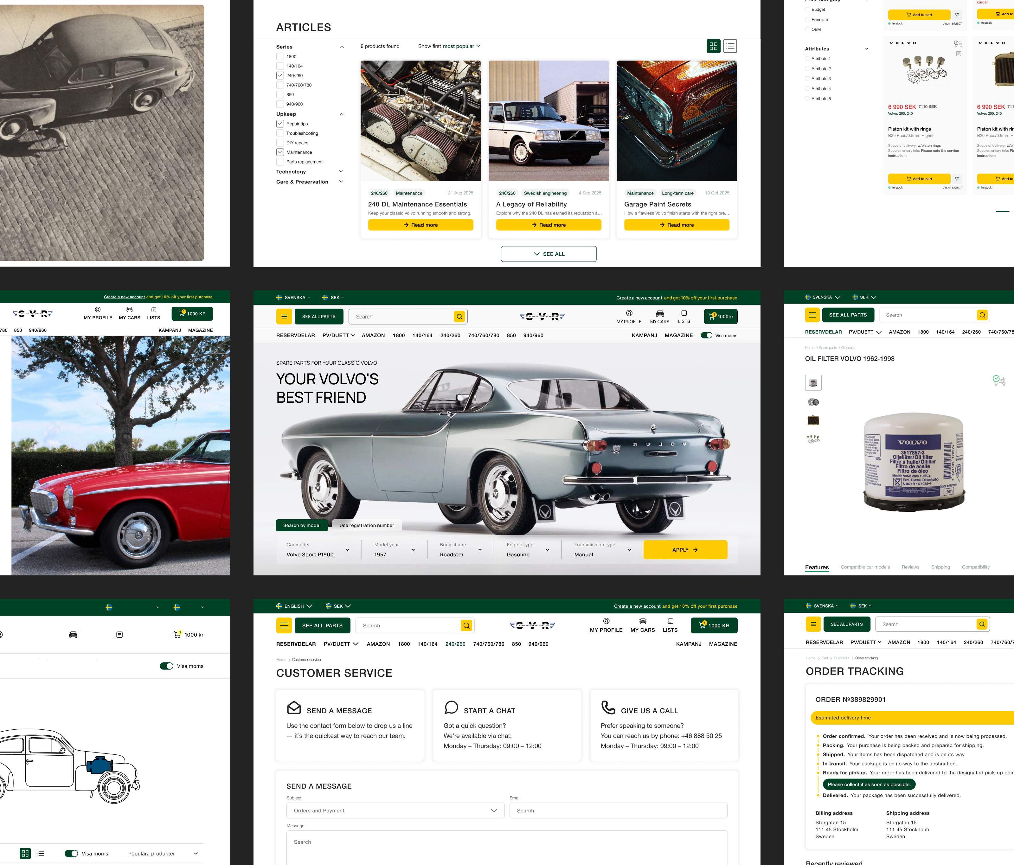Open Lists above the red car photo

154,314
